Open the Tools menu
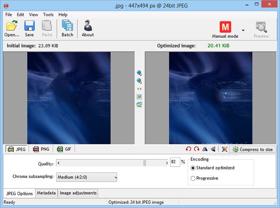The image size is (280, 208). [x=48, y=15]
